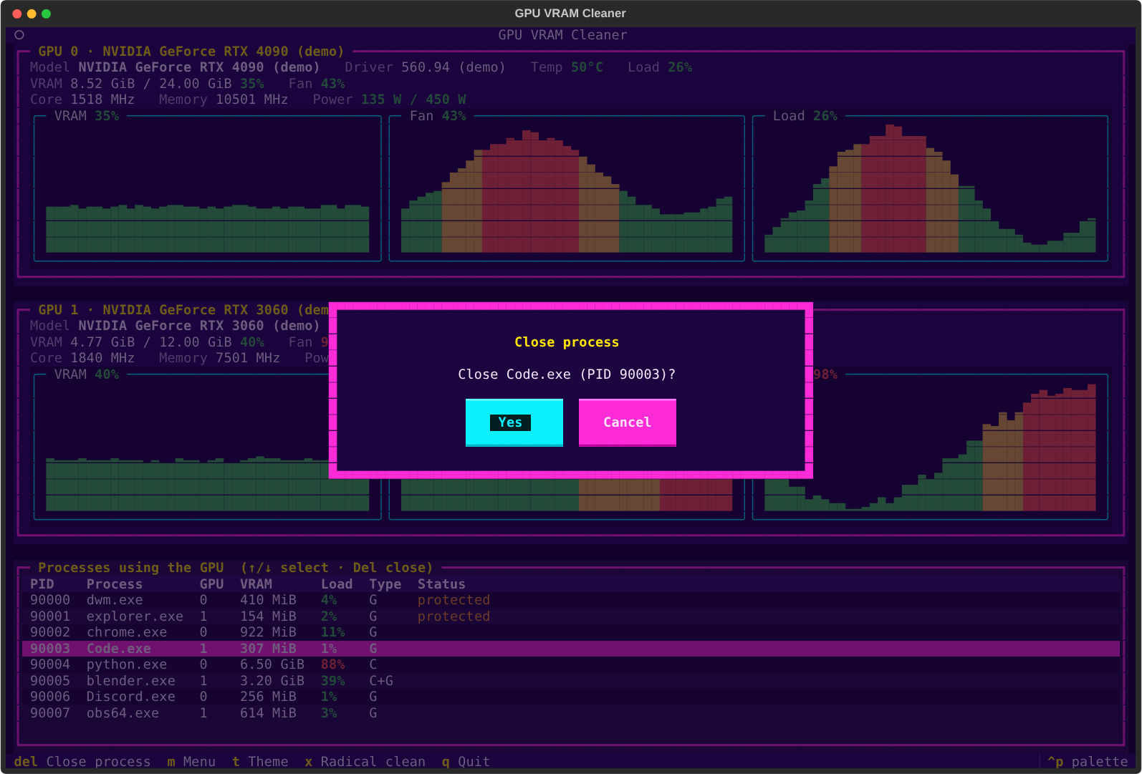Image resolution: width=1142 pixels, height=774 pixels.
Task: Click the Power 135 W / 450 W reading
Action: tap(389, 100)
